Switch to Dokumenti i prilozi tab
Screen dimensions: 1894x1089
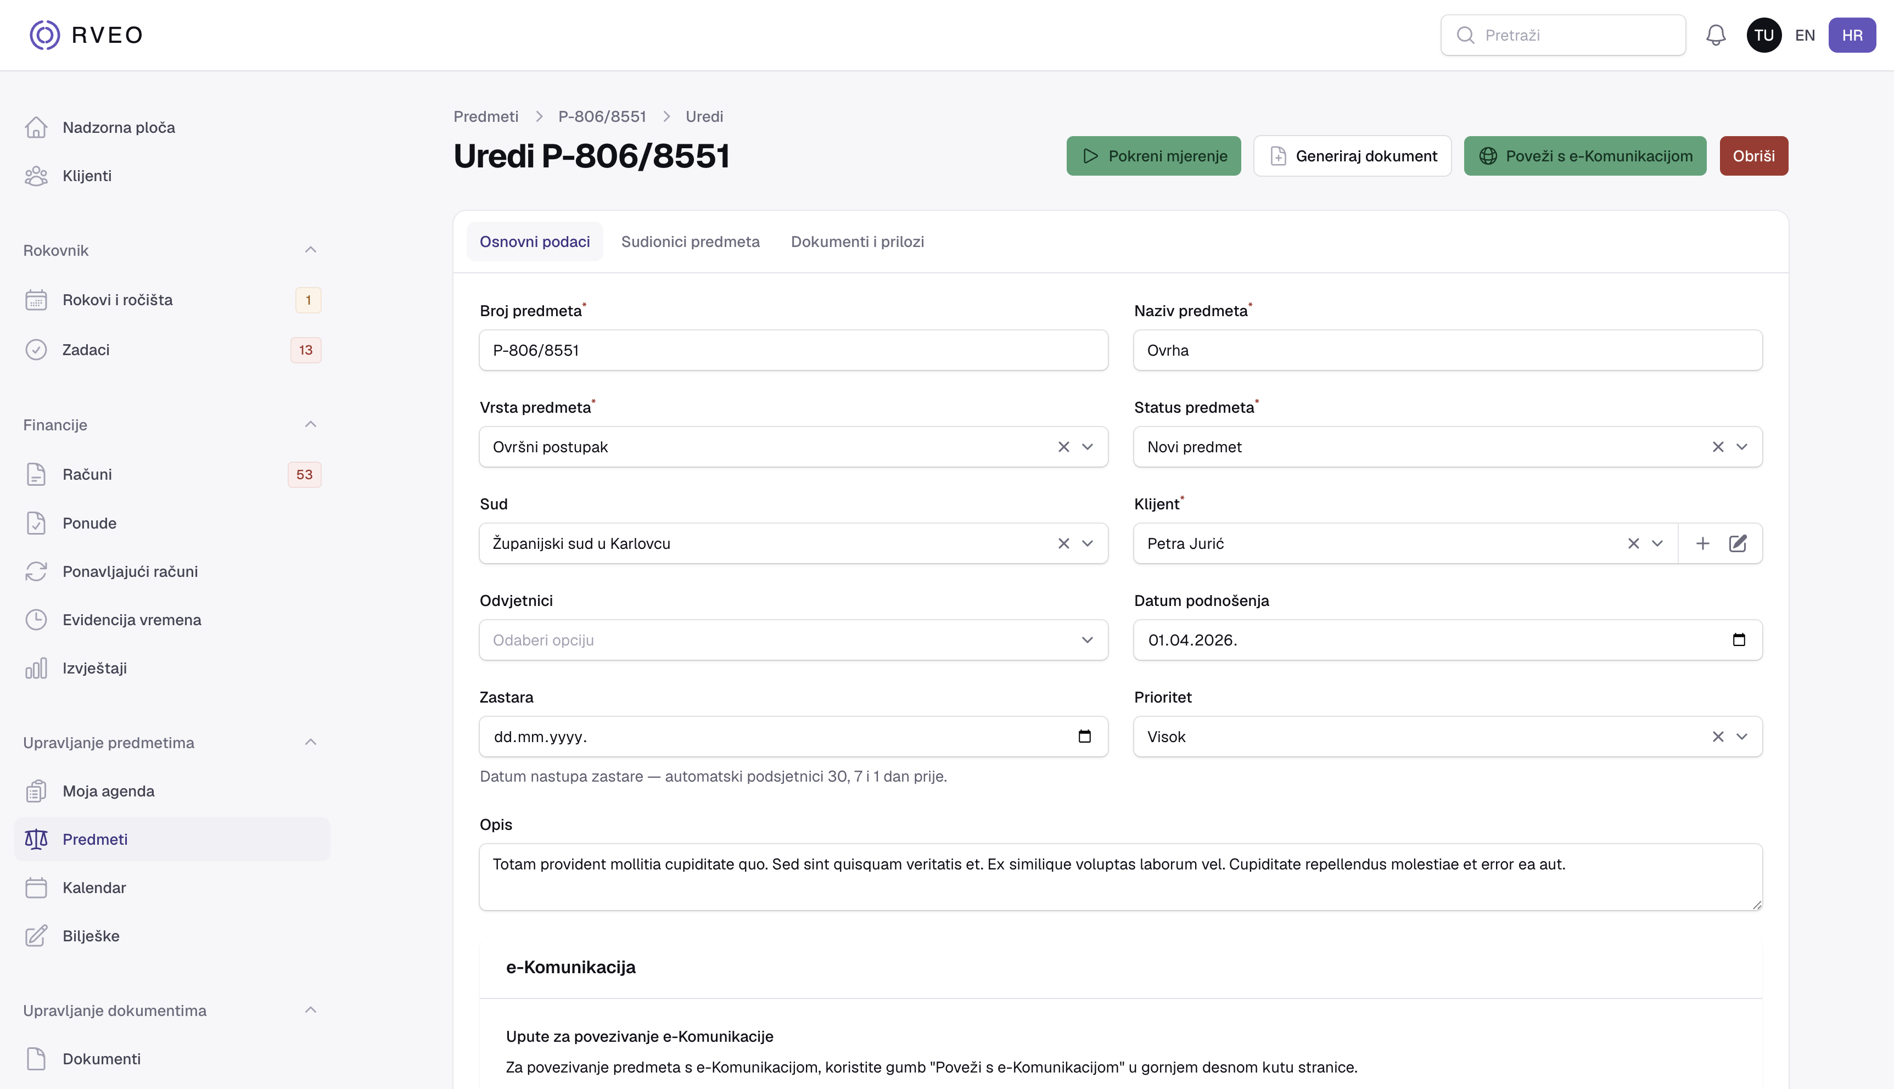857,242
